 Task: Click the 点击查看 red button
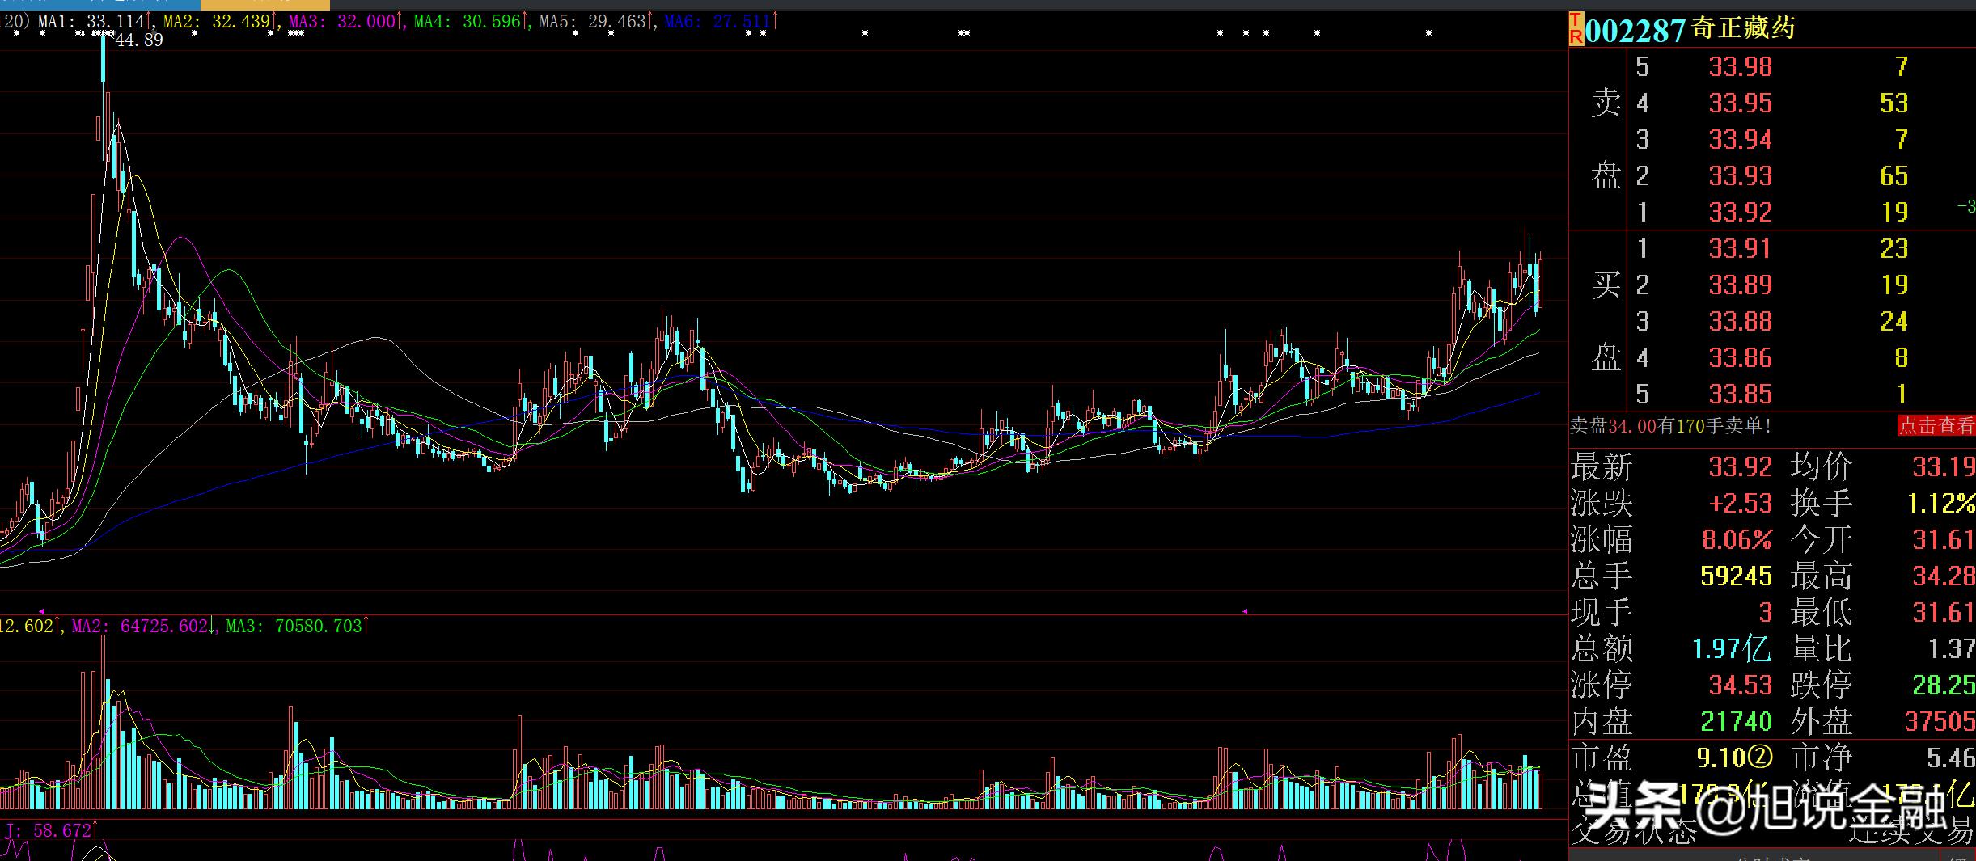(1936, 426)
